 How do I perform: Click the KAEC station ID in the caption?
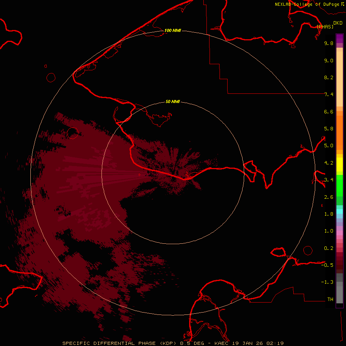click(221, 343)
